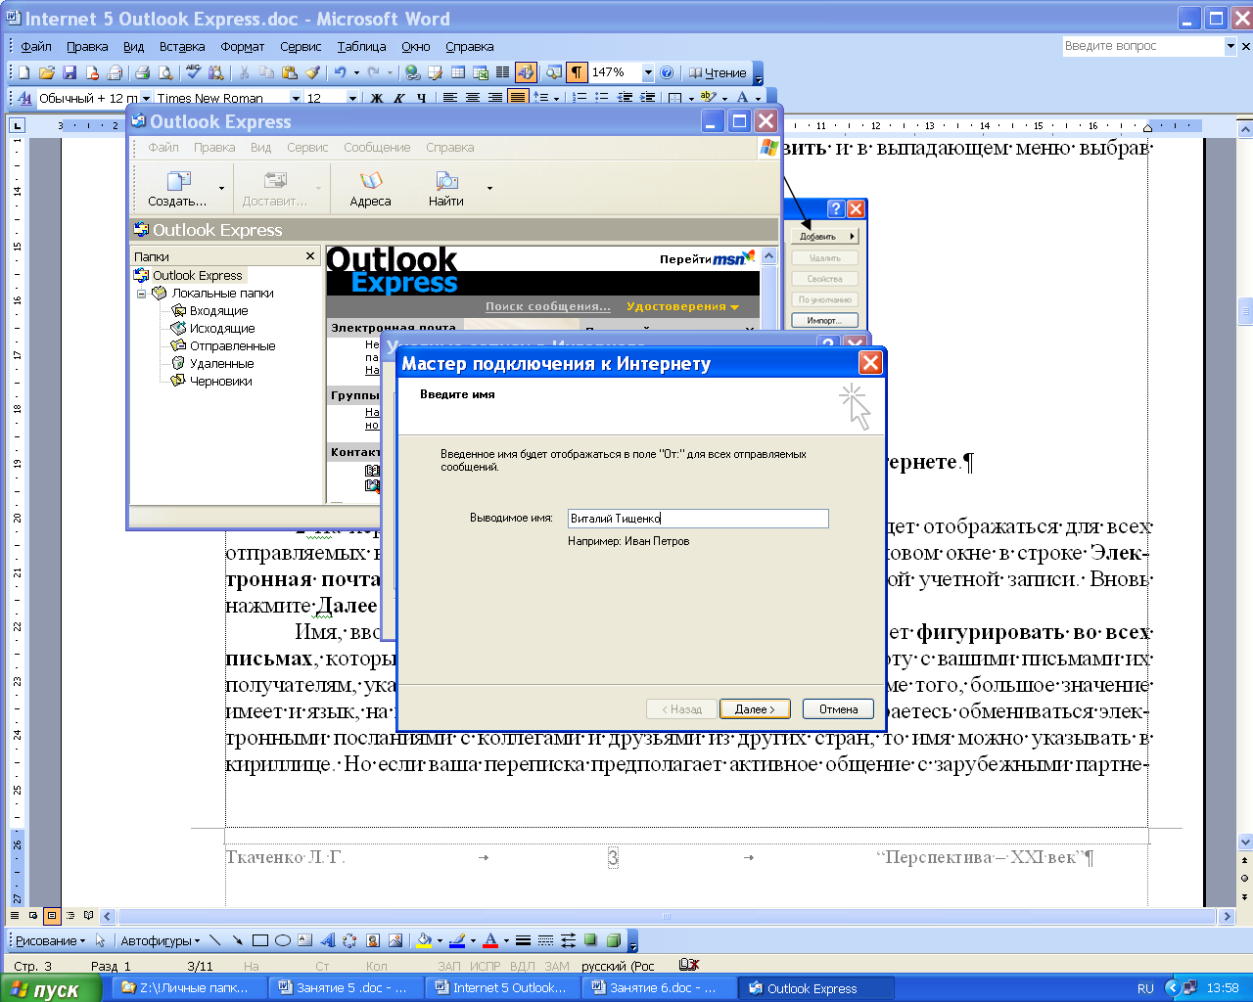Open the Рисование drawing menu

[x=50, y=940]
